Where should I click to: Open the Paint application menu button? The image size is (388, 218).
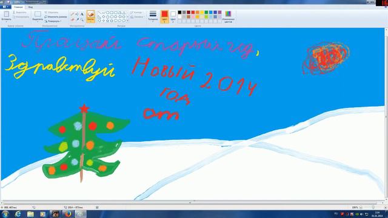[5, 7]
